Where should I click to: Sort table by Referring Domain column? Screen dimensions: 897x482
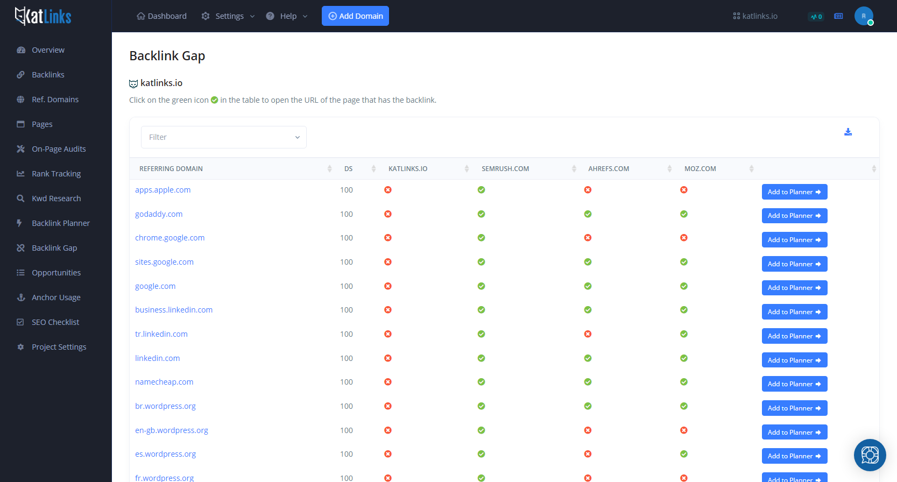[x=171, y=169]
